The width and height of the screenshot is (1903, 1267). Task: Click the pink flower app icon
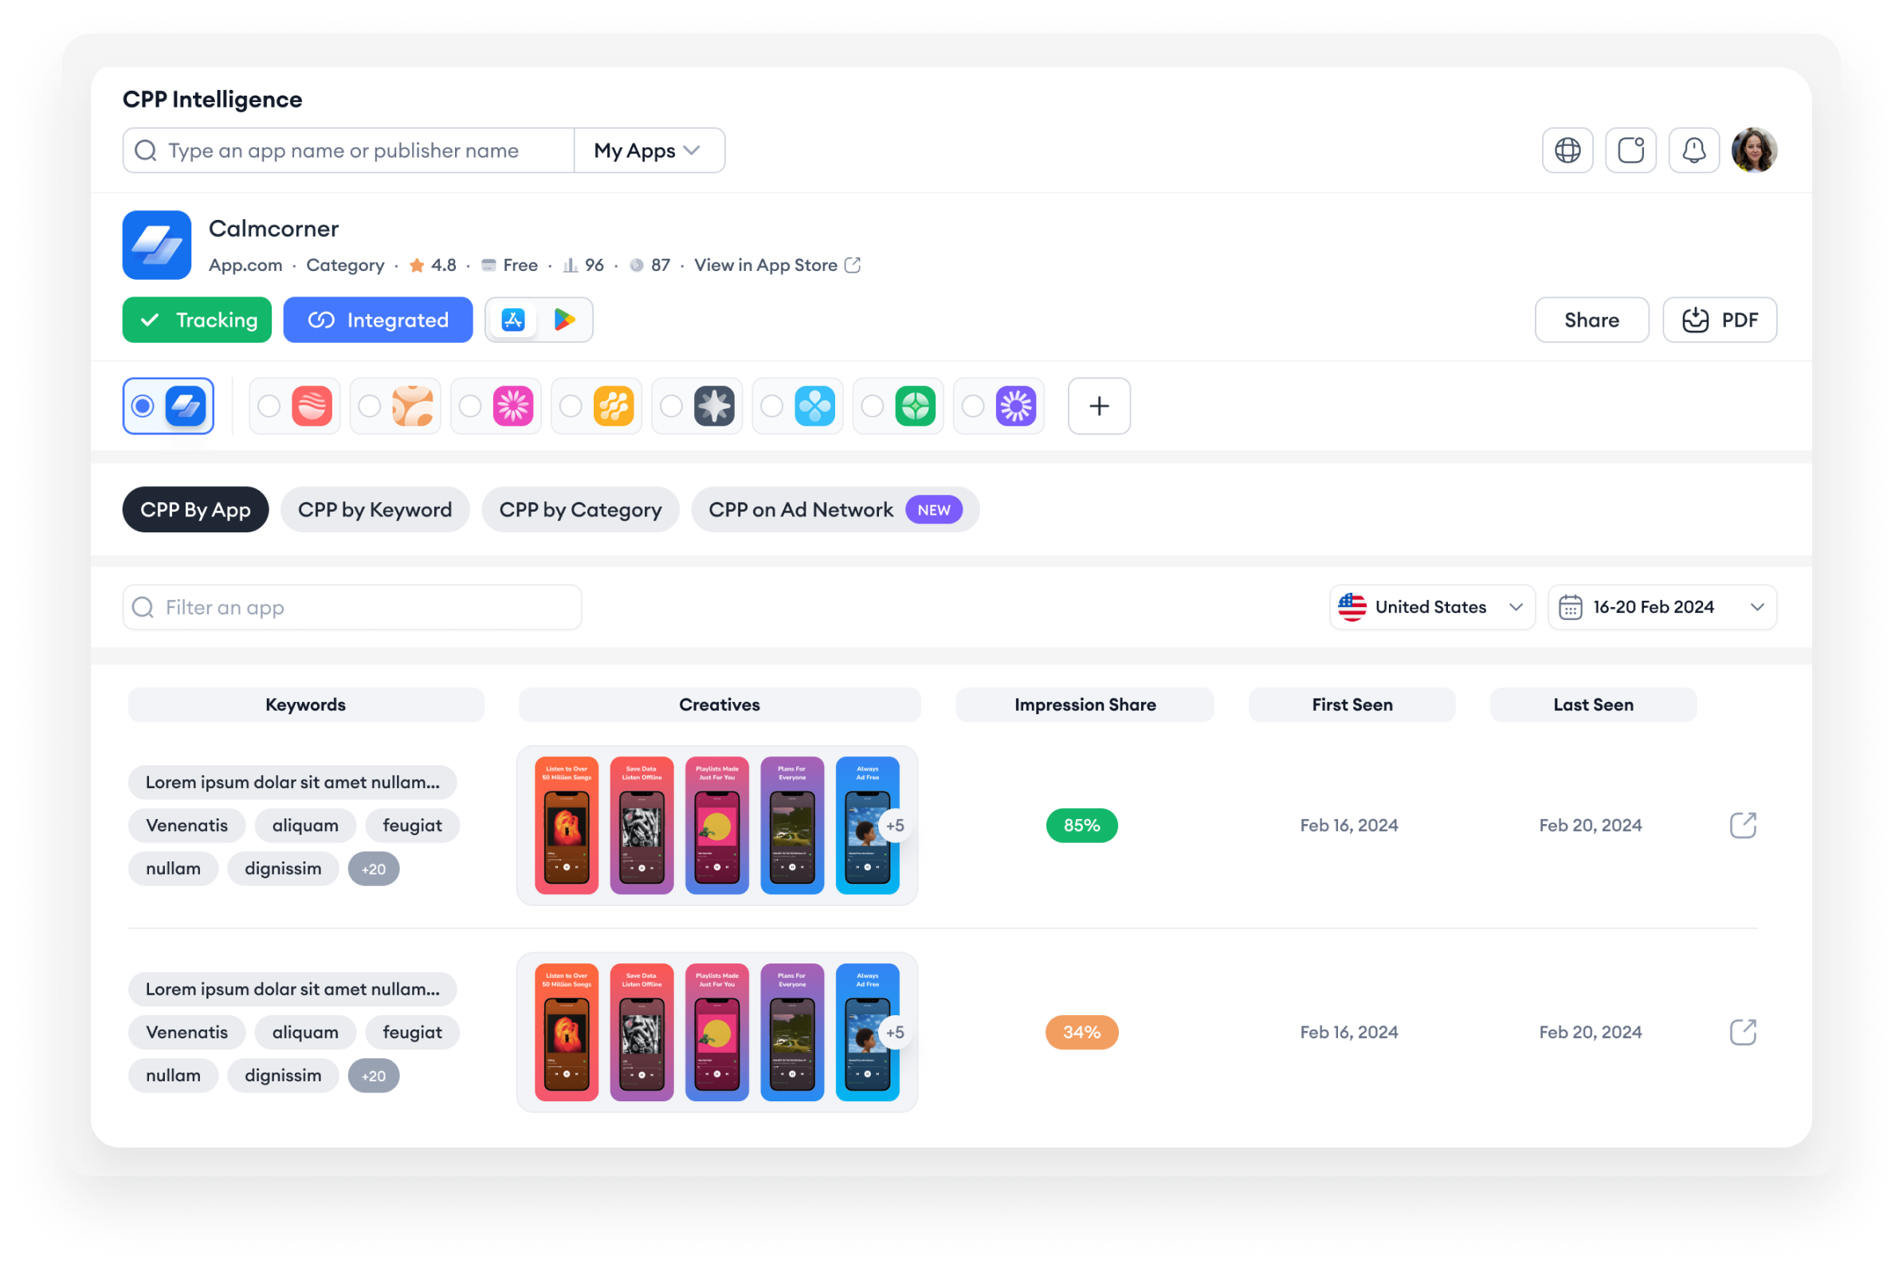pyautogui.click(x=513, y=406)
